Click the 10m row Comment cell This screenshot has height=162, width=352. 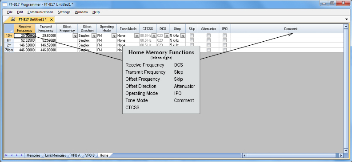[287, 36]
